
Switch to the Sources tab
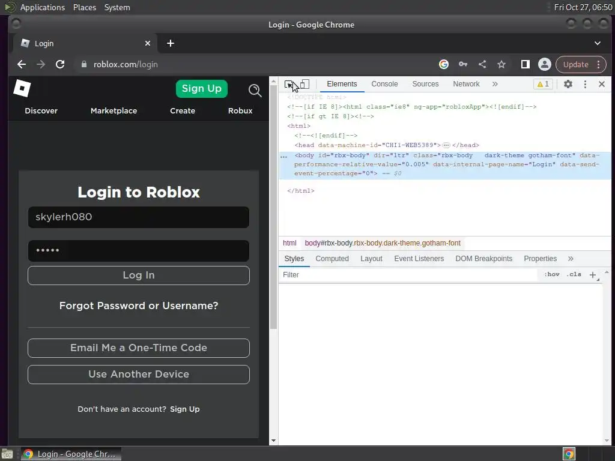tap(425, 84)
